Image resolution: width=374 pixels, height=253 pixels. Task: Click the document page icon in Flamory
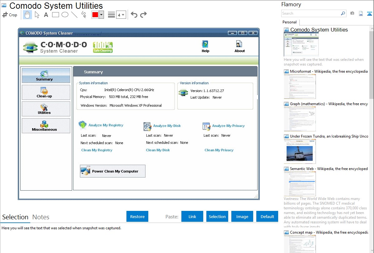(x=361, y=13)
